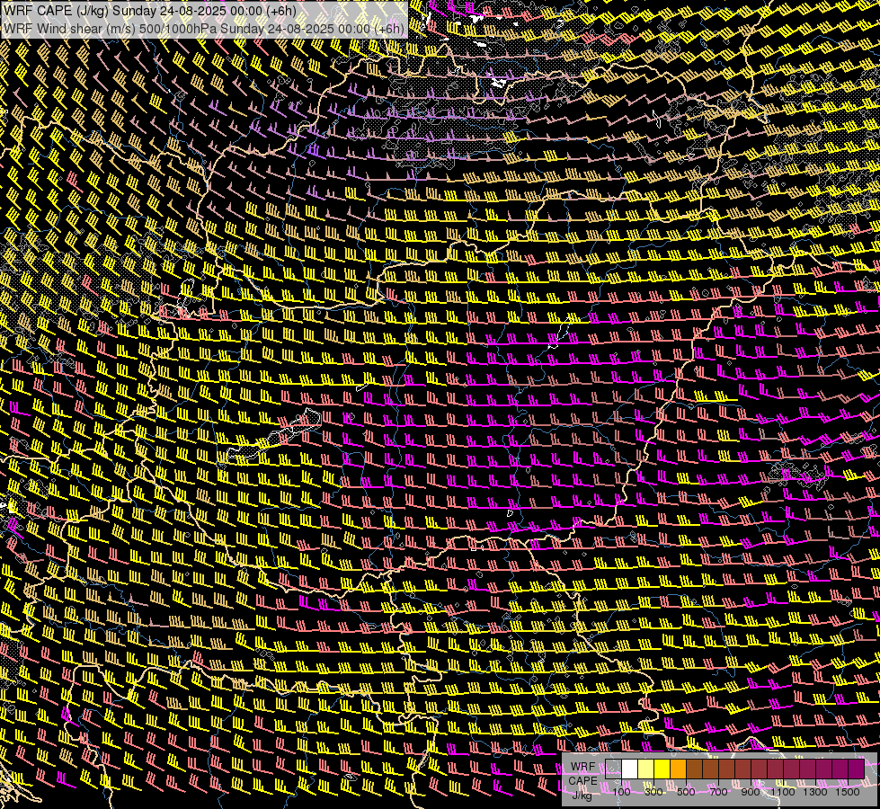This screenshot has width=880, height=809.
Task: Click the 'WRF CAPE (J/kg)' title line
Action: click(x=150, y=11)
